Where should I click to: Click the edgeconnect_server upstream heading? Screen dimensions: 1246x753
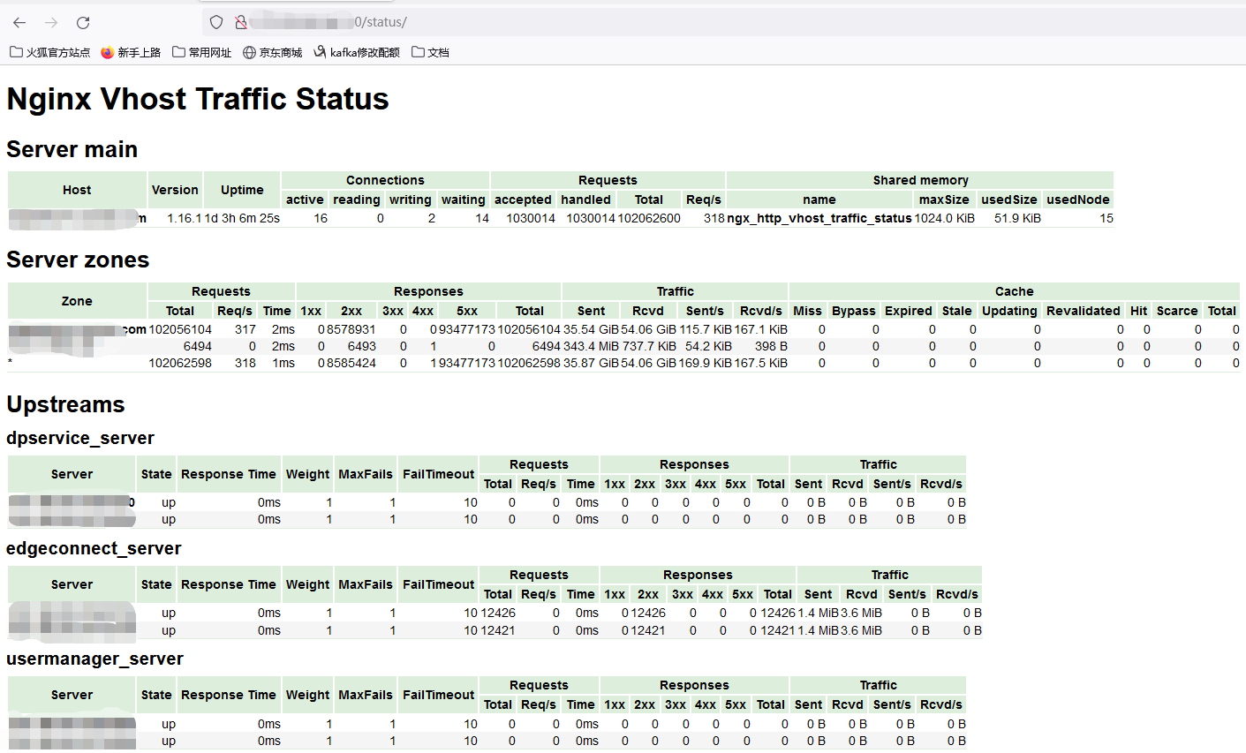tap(94, 548)
